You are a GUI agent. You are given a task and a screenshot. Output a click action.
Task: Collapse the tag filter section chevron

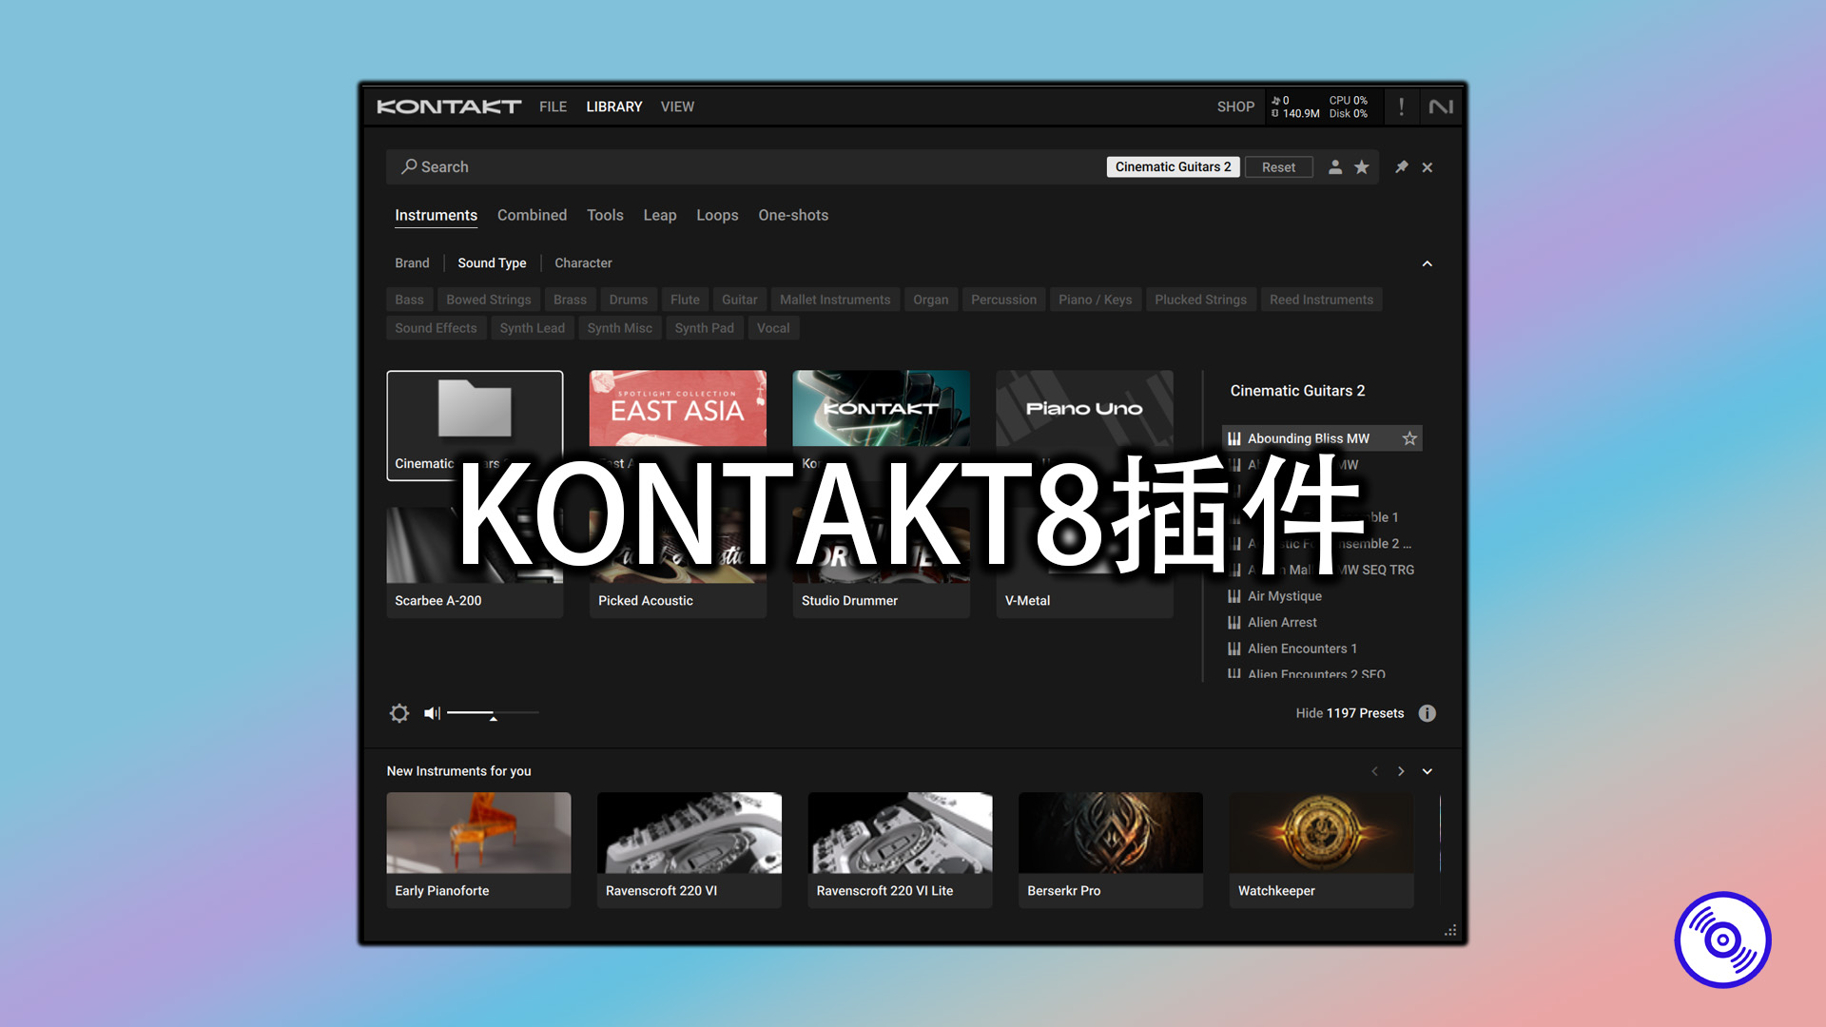1428,263
